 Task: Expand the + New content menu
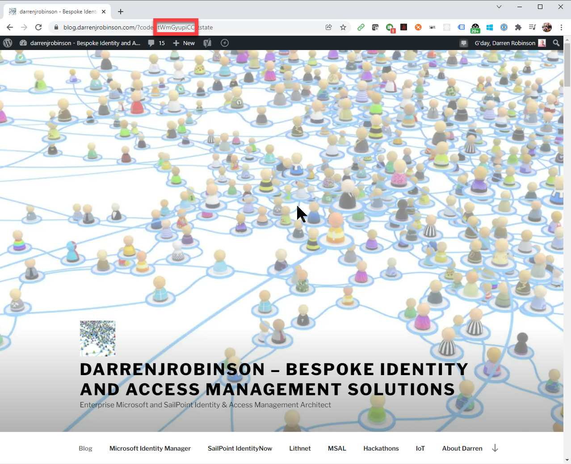click(184, 43)
